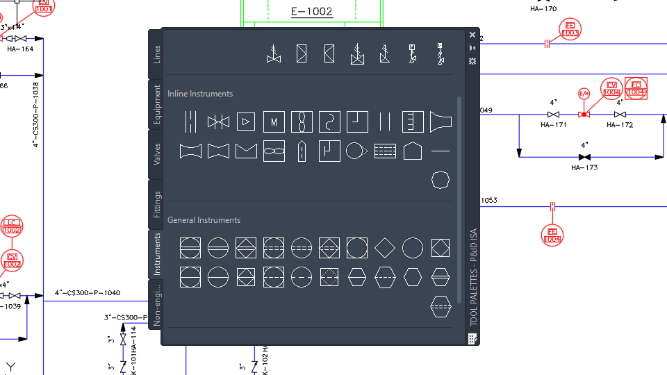Screen dimensions: 667x375
Task: Open the Valves palette tab
Action: coord(156,154)
